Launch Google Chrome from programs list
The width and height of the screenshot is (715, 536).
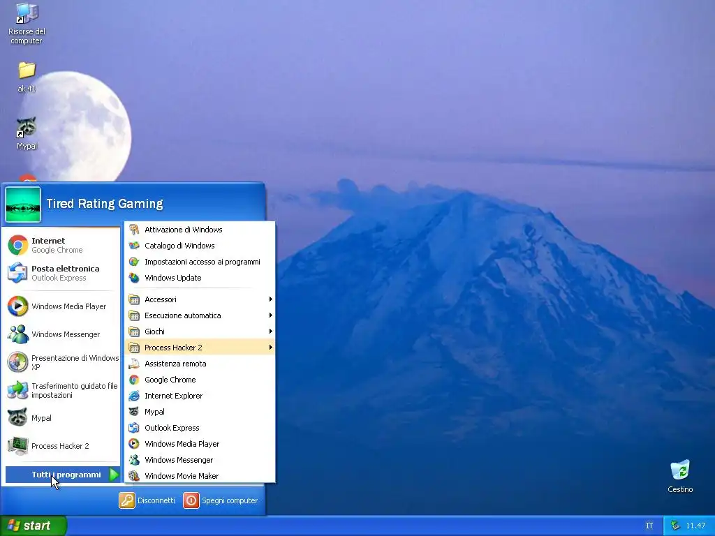(x=200, y=380)
